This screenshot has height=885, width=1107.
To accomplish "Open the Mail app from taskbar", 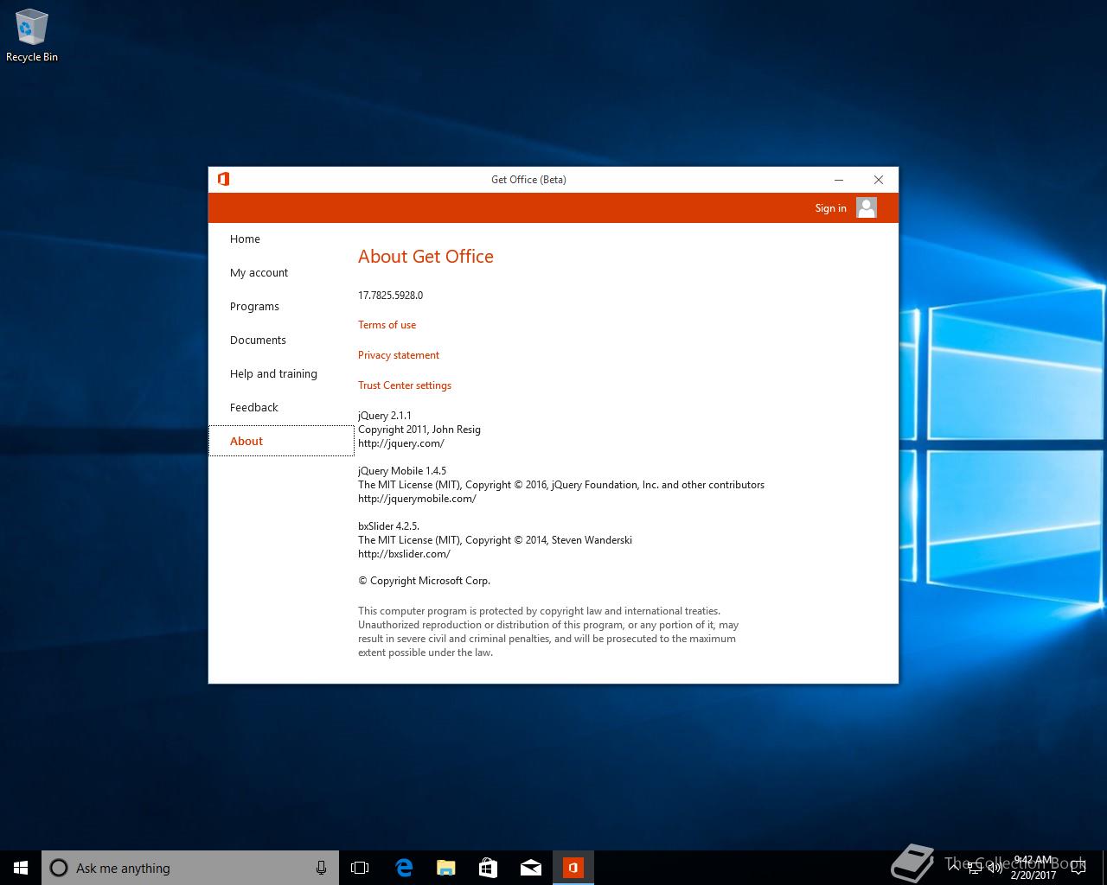I will pos(530,868).
